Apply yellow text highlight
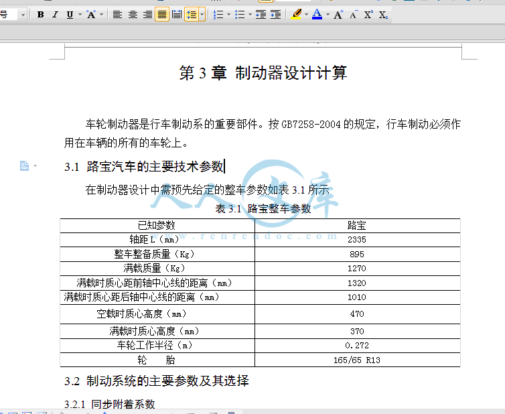This screenshot has height=414, width=505. point(296,15)
